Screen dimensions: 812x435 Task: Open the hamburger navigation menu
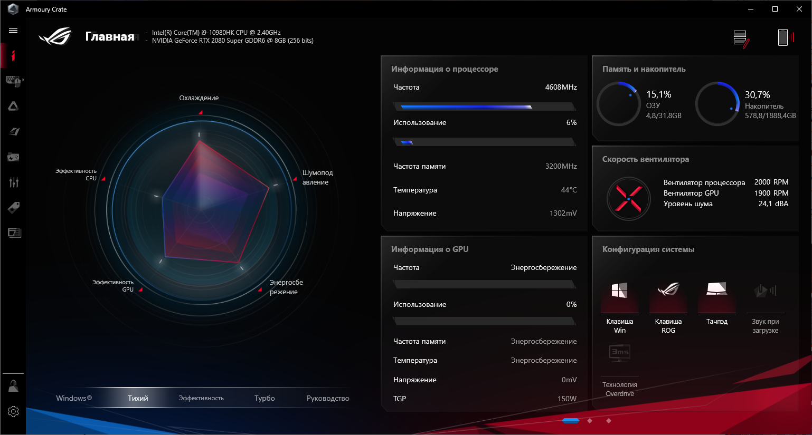[13, 31]
